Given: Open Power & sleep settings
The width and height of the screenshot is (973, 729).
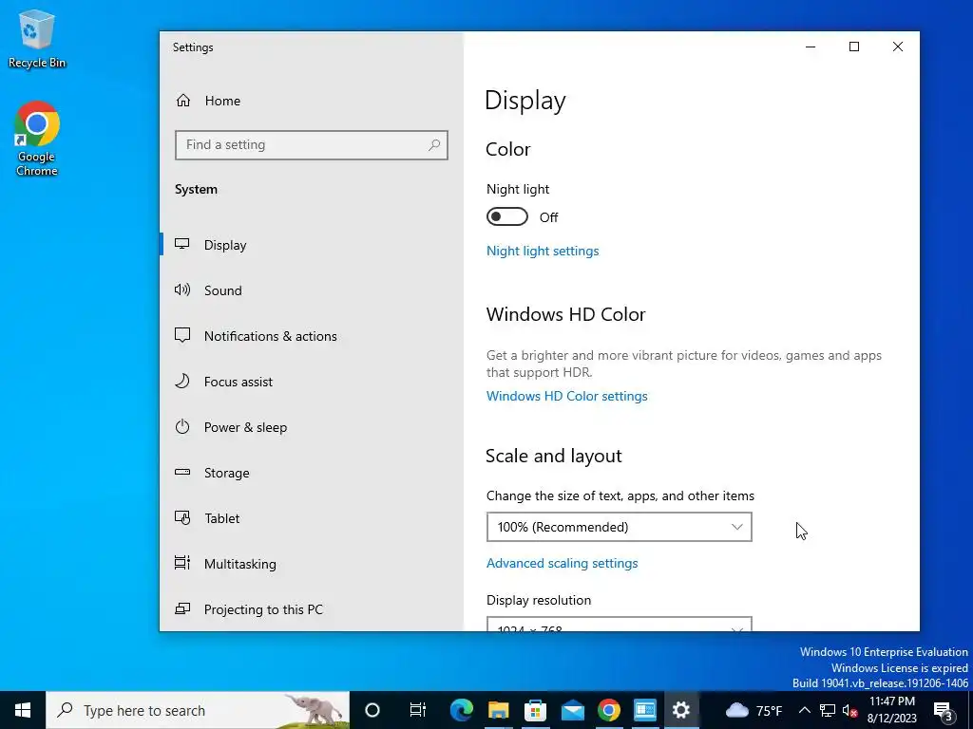Looking at the screenshot, I should coord(311,427).
